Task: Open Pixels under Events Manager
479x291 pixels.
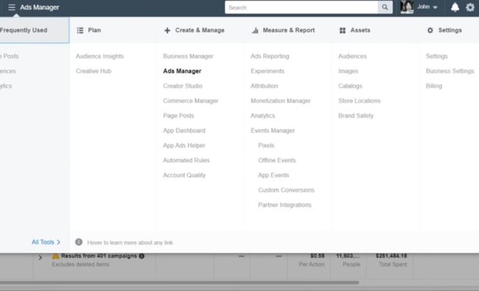Action: pos(266,145)
